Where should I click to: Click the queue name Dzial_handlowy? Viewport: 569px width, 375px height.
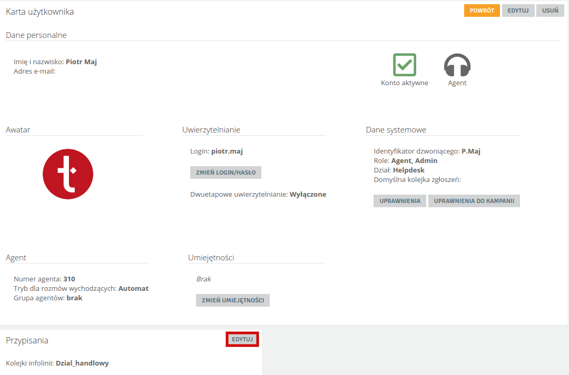(x=82, y=363)
